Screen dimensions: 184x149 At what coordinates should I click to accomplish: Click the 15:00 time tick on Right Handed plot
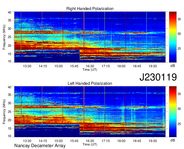[58, 66]
